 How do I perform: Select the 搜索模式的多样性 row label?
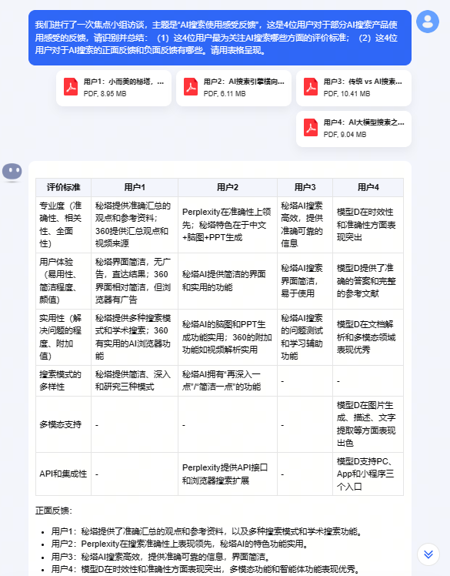(x=64, y=380)
